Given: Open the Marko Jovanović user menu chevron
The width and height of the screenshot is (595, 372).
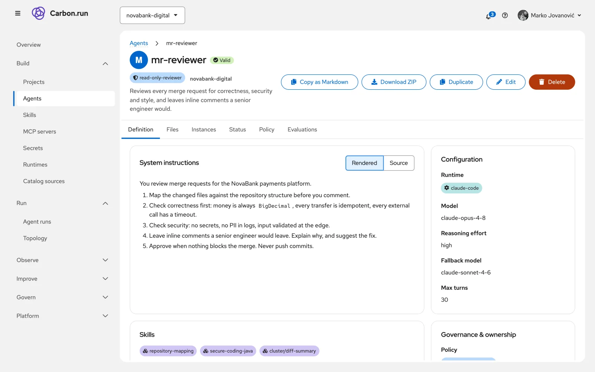Looking at the screenshot, I should click(579, 15).
